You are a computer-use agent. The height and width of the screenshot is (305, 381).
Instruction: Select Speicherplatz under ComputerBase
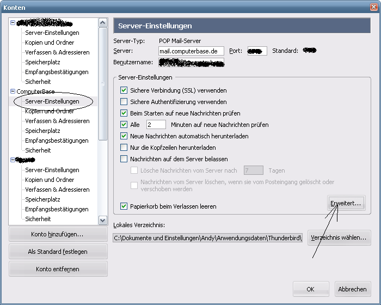(x=43, y=131)
